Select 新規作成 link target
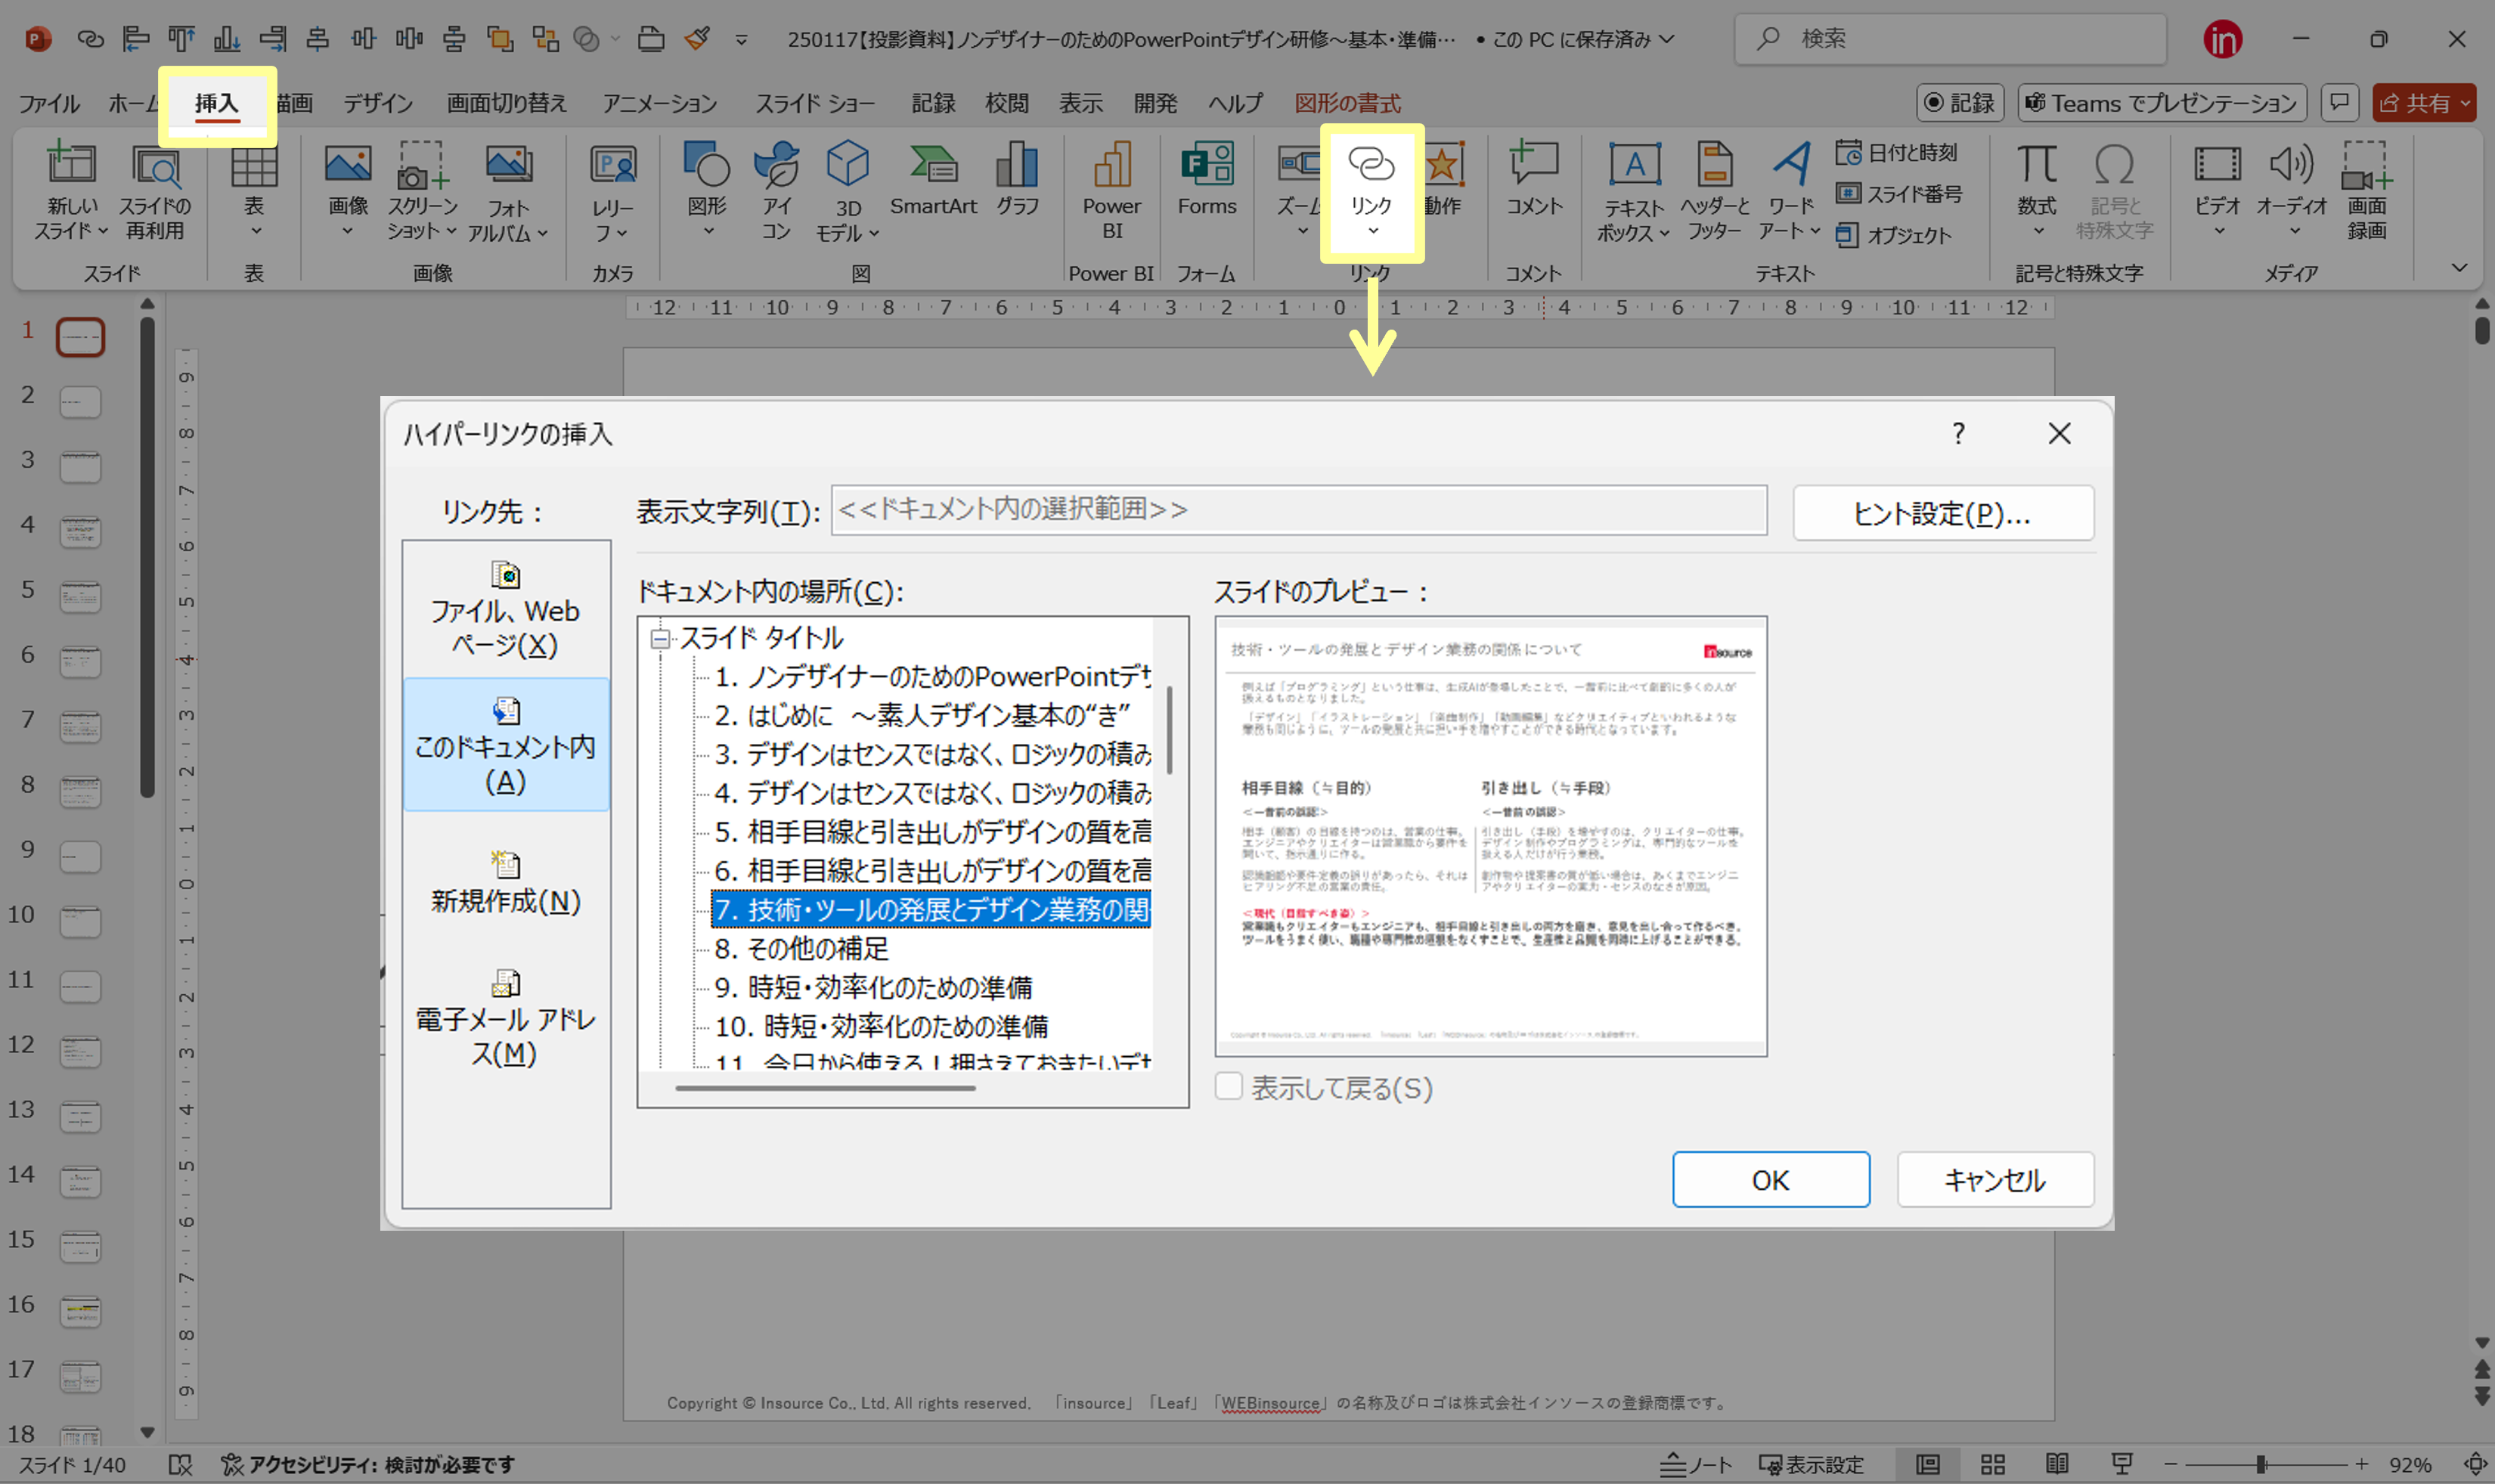 [x=505, y=882]
